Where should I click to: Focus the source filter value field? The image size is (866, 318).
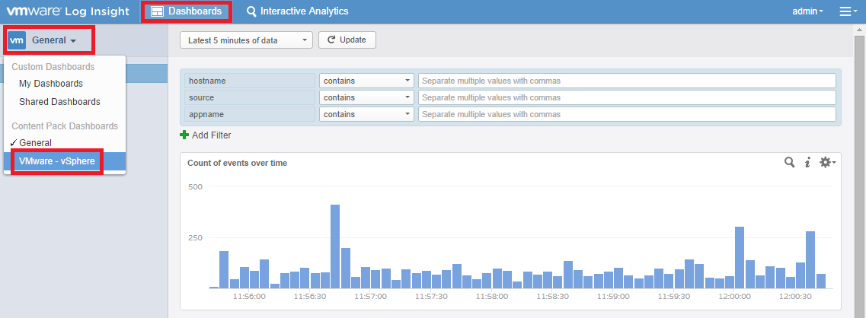point(627,97)
